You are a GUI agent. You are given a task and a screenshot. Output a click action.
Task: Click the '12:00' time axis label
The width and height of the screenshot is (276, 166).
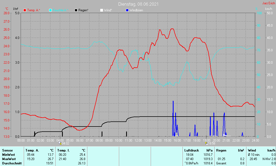click(138, 140)
